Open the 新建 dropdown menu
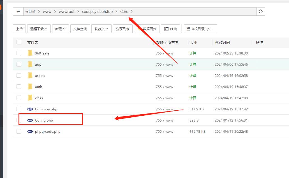The height and width of the screenshot is (178, 289). [x=60, y=29]
